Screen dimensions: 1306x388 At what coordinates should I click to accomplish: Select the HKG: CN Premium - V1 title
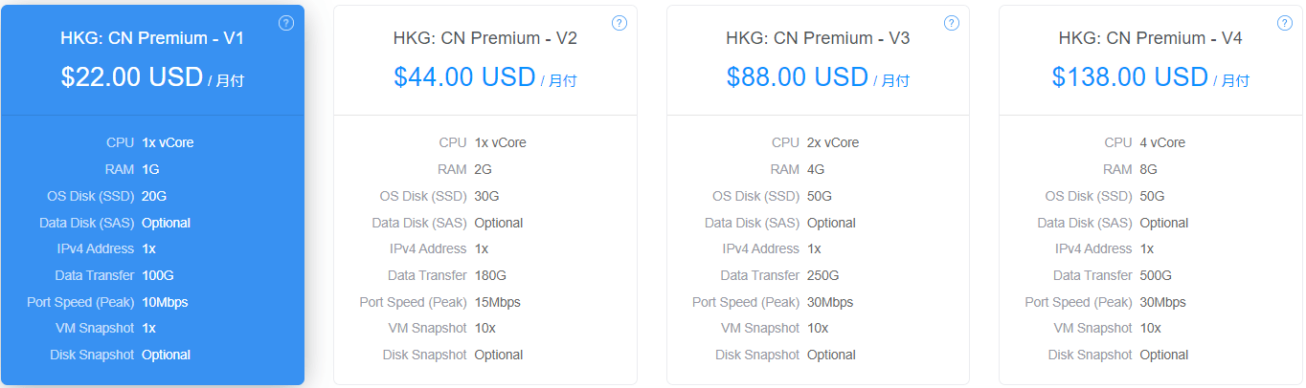(x=152, y=38)
